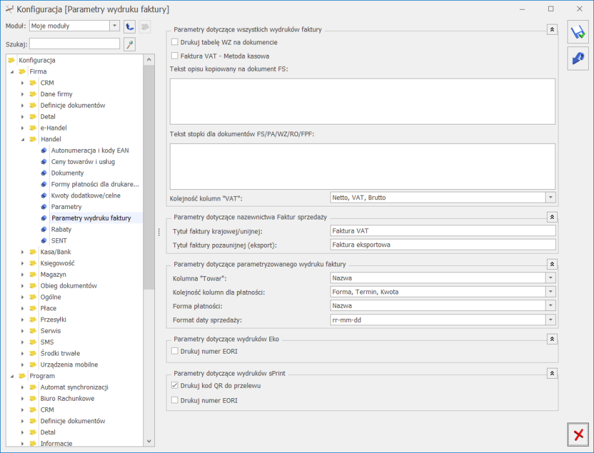Click the blue sphere icon beside Autonumeracja i kody EAN
The width and height of the screenshot is (594, 453).
pos(44,150)
